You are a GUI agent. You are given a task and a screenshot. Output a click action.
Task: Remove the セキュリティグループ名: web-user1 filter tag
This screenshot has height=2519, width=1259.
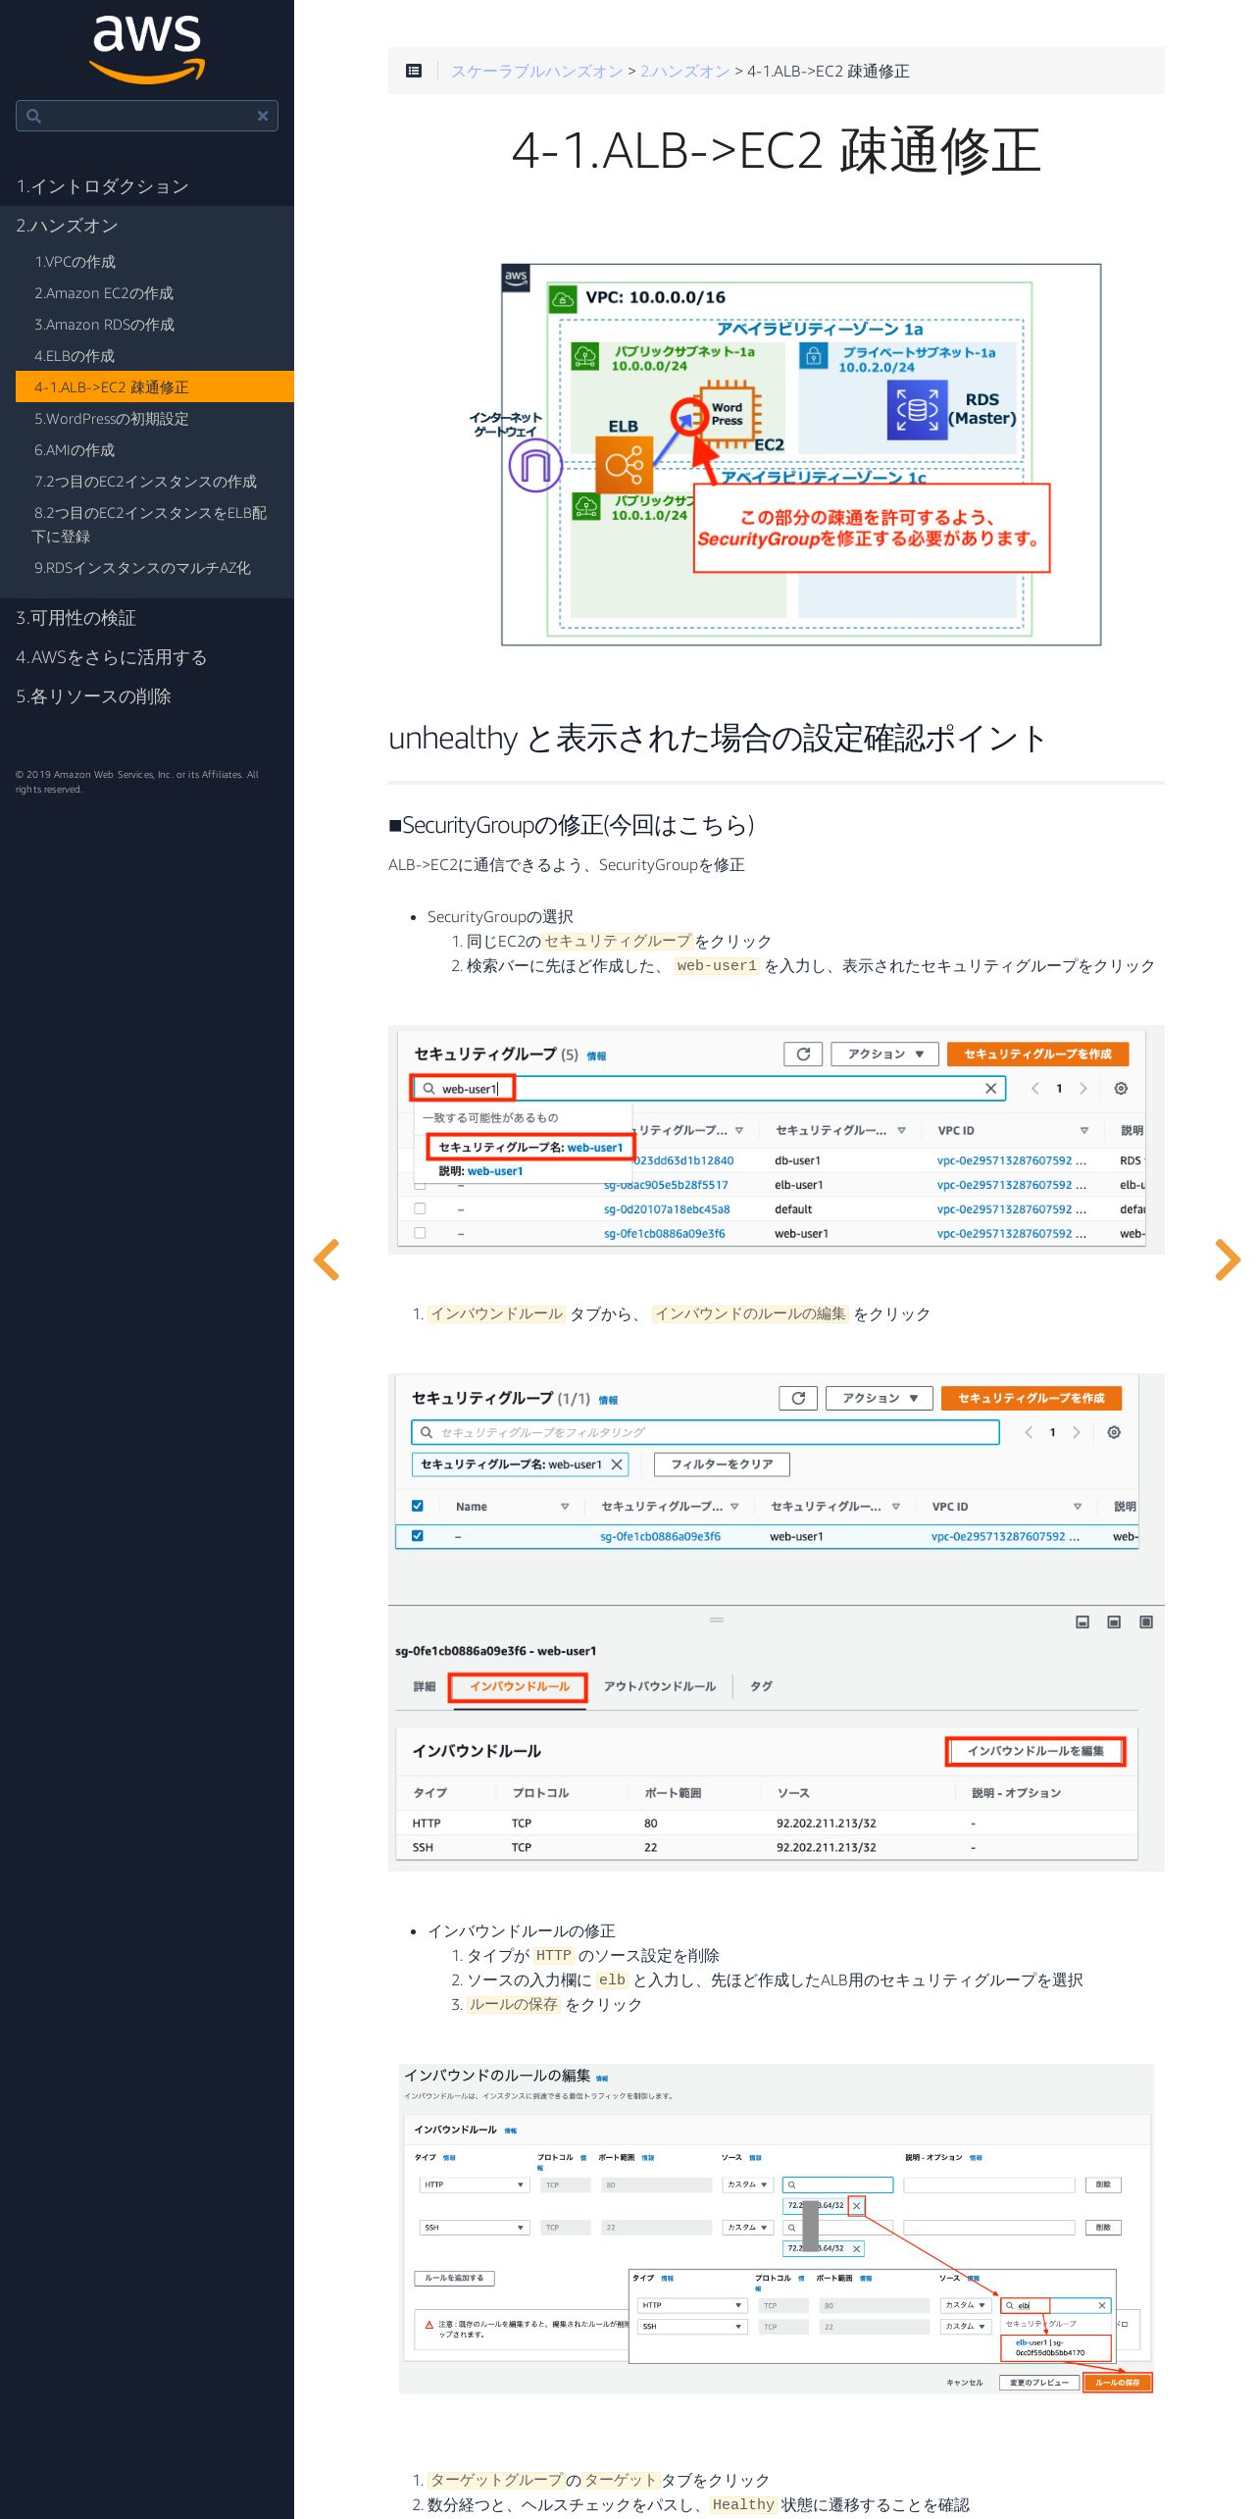[x=617, y=1465]
